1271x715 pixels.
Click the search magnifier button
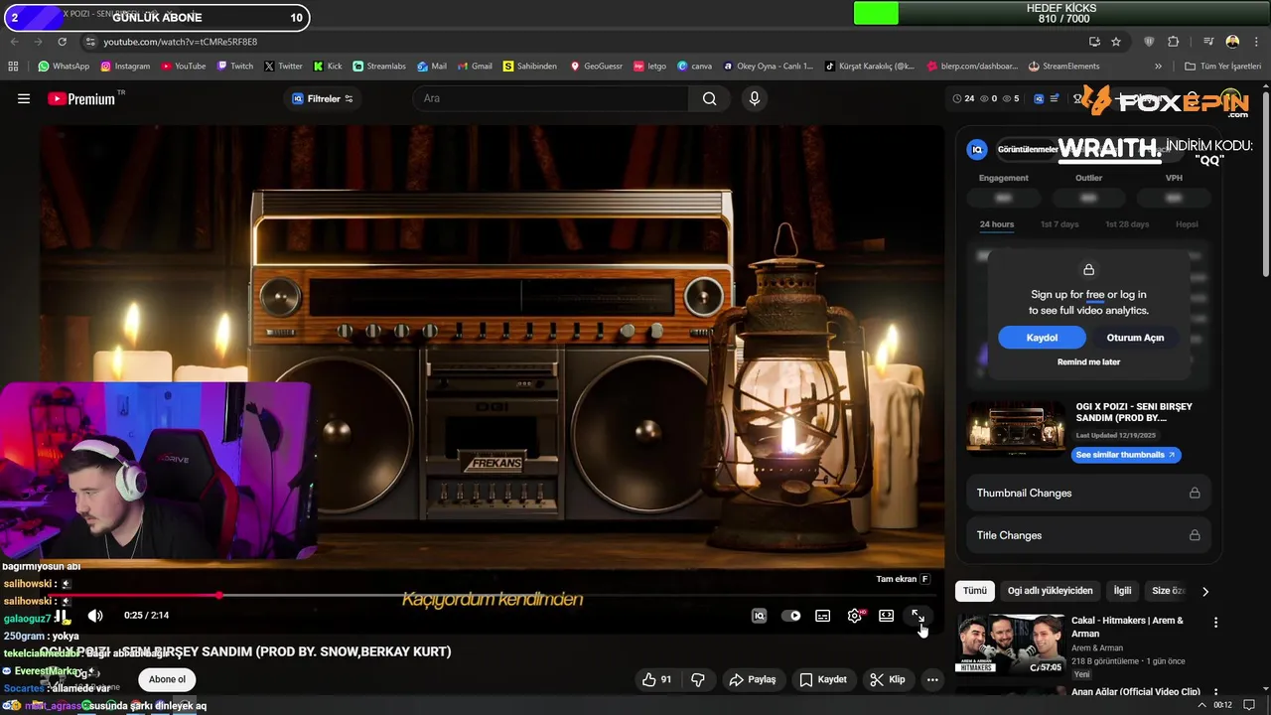pos(709,98)
